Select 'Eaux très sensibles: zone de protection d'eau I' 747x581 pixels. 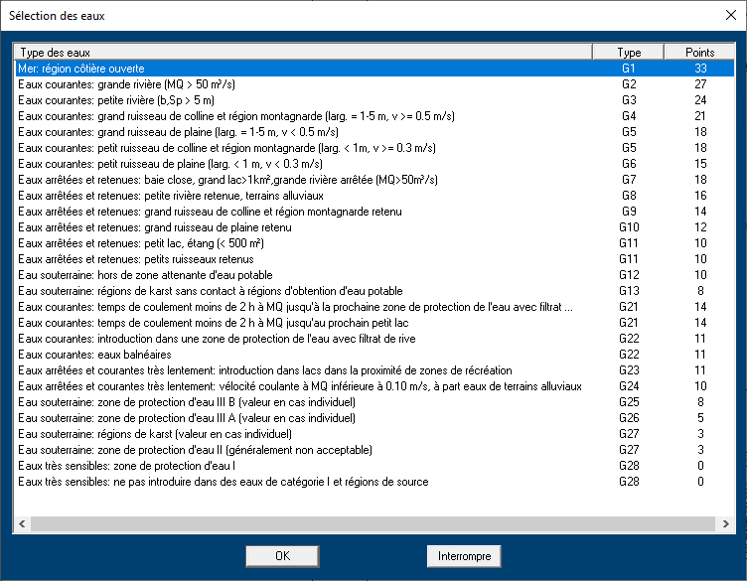pos(374,465)
